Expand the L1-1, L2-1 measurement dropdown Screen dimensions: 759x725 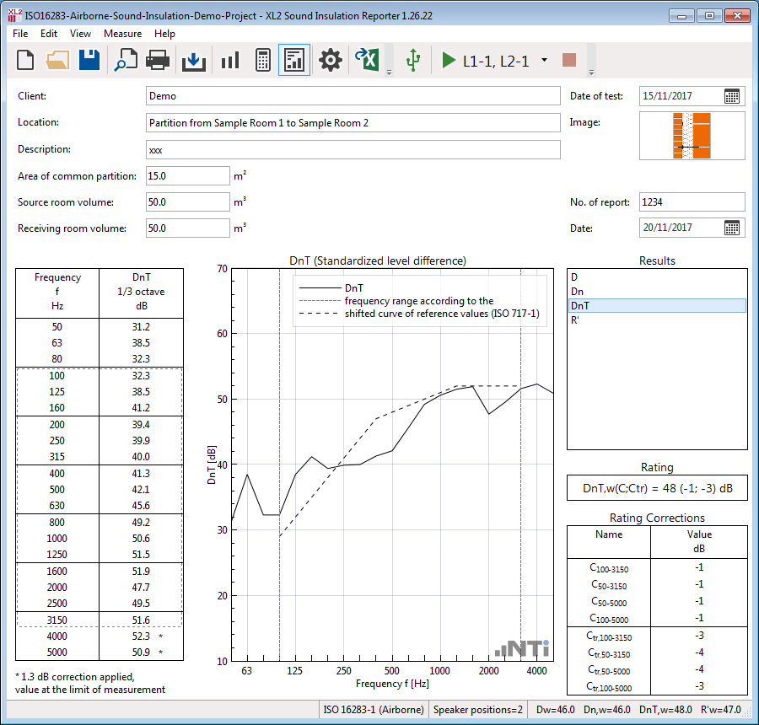click(544, 61)
